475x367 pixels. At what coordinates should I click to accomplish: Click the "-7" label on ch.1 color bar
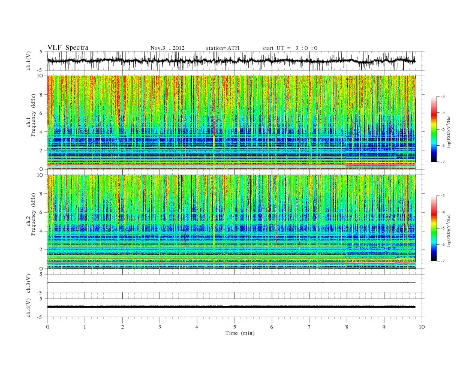click(443, 162)
